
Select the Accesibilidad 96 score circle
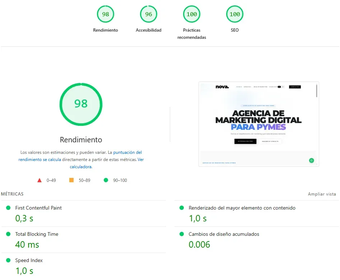tap(148, 14)
